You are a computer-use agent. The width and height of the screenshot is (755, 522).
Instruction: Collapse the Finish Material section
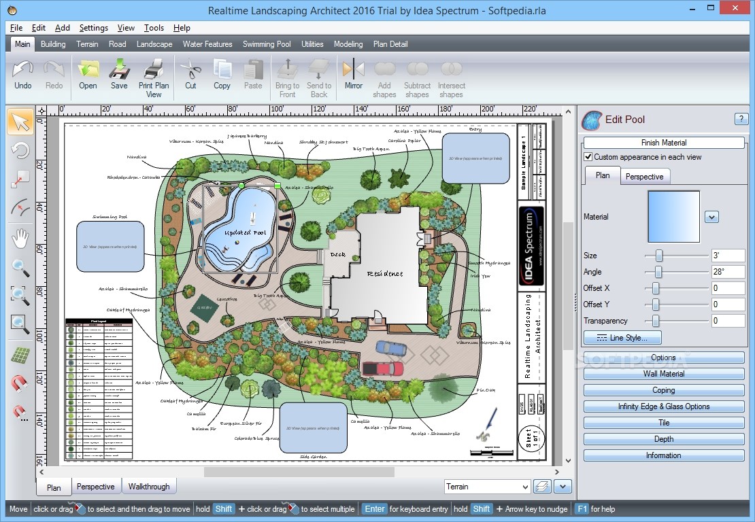(x=663, y=143)
